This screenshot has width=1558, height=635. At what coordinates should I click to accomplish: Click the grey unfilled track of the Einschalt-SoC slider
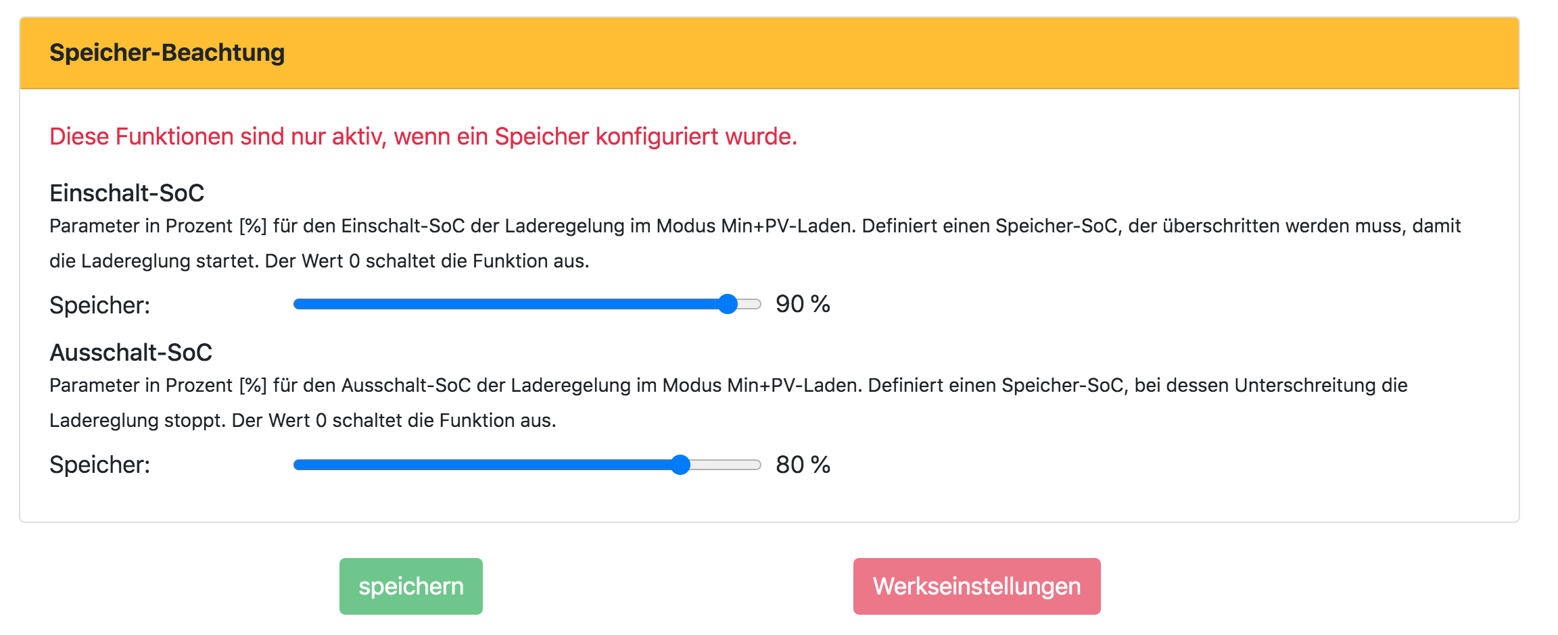[x=749, y=304]
